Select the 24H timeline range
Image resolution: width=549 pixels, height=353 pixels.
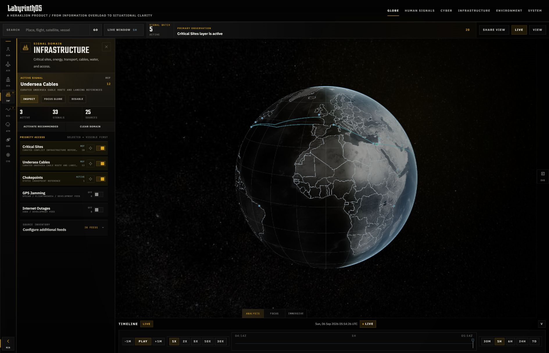(x=522, y=341)
